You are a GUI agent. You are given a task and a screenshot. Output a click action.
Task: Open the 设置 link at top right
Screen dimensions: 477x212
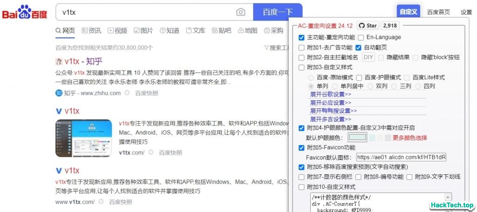(x=466, y=12)
